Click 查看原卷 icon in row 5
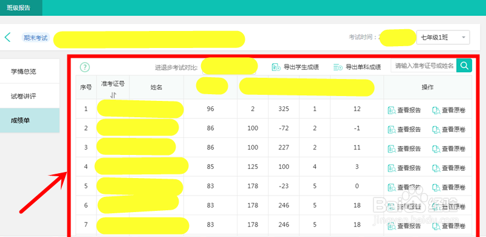Screen dimensions: 486x237 coord(436,187)
